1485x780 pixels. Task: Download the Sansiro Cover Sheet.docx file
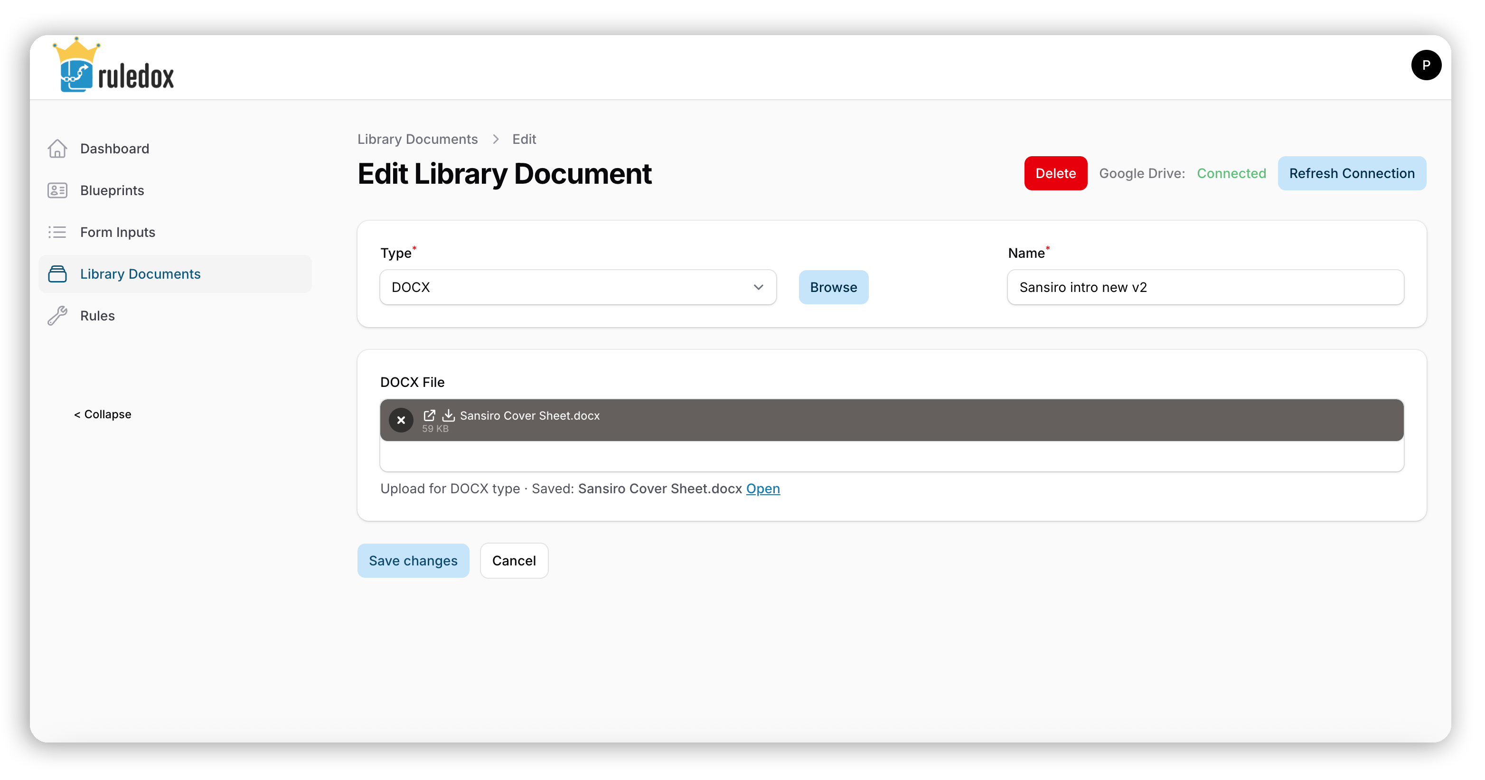pos(448,415)
